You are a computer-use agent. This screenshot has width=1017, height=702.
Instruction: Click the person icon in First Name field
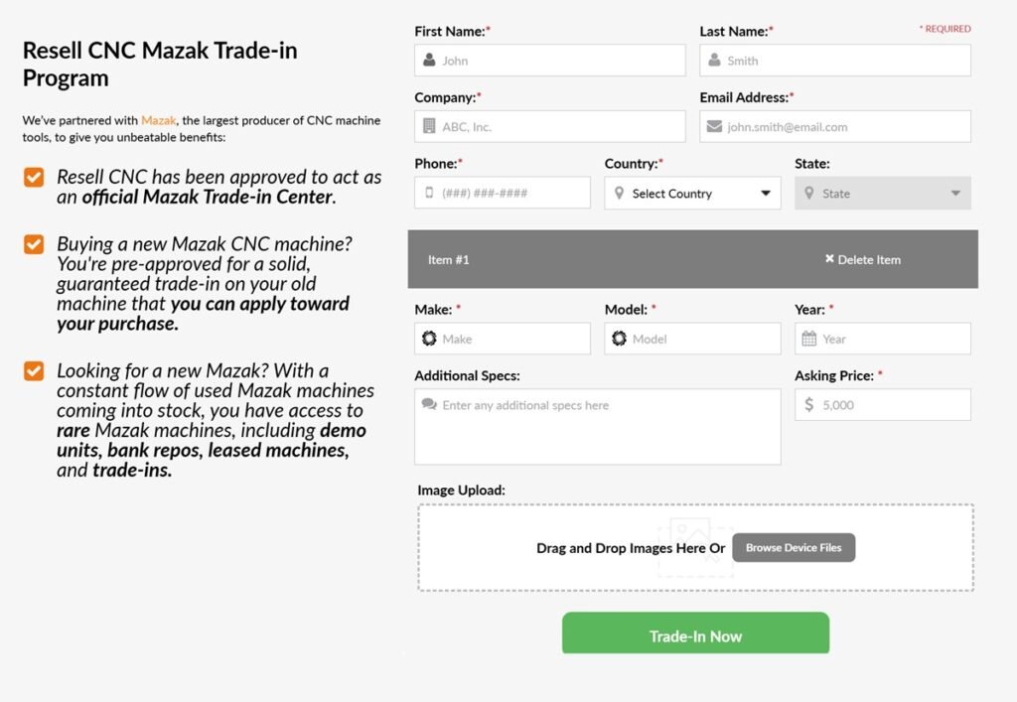coord(429,61)
